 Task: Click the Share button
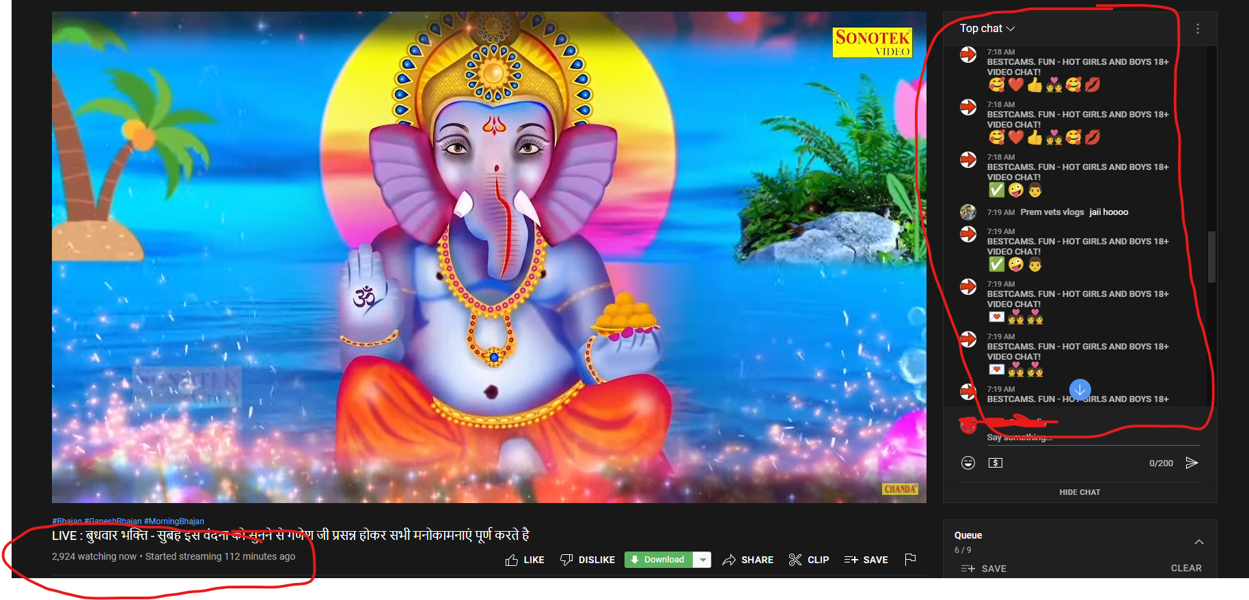coord(748,560)
